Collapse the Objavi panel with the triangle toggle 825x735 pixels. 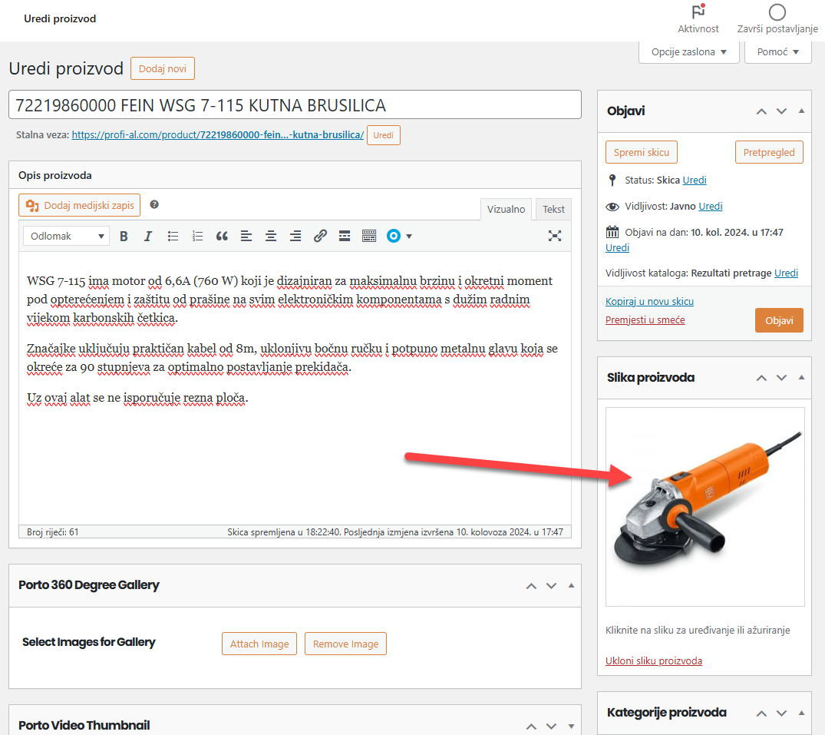click(801, 111)
